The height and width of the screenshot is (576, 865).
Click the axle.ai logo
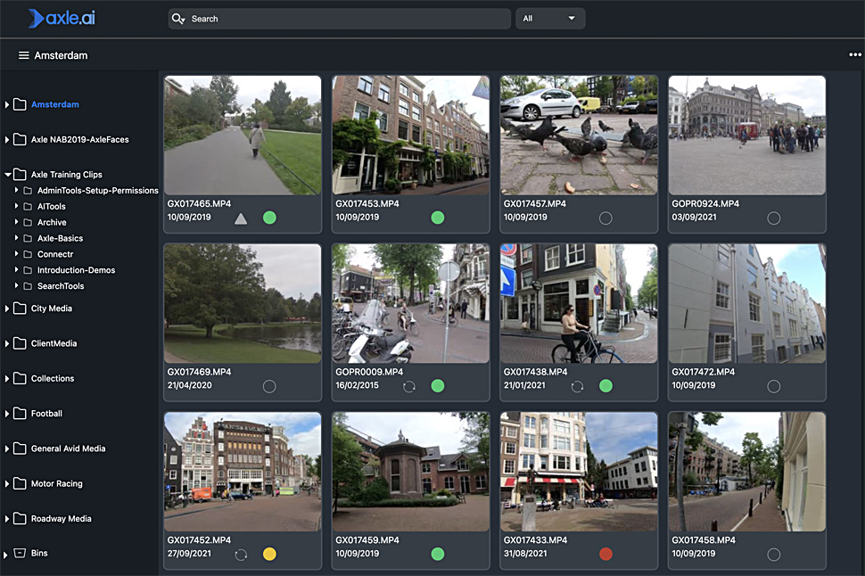pos(62,18)
